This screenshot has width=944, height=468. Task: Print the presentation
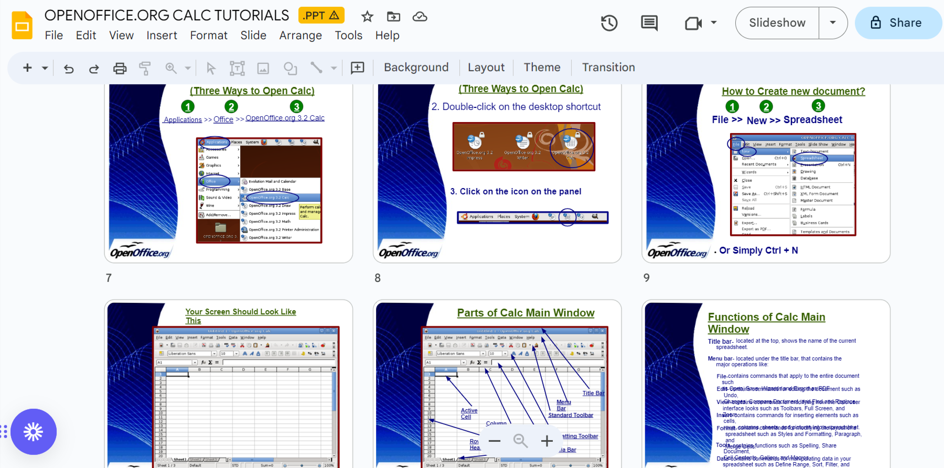(120, 68)
